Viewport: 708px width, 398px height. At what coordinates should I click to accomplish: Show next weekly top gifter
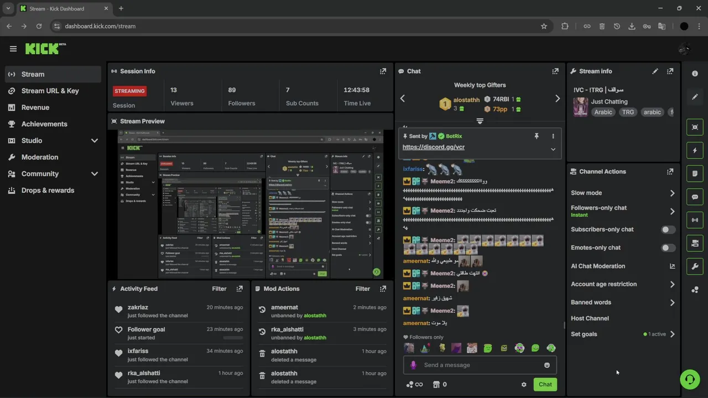pos(557,98)
